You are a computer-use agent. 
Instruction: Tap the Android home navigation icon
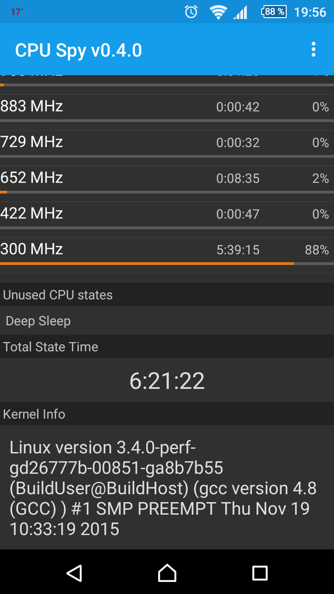pos(167,573)
